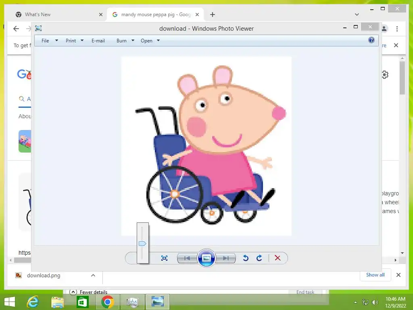The height and width of the screenshot is (310, 413).
Task: Click Chrome icon in taskbar
Action: click(x=107, y=302)
